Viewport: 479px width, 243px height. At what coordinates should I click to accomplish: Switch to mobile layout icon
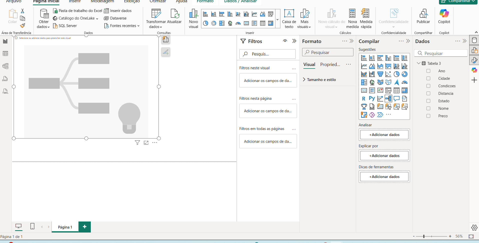click(32, 226)
